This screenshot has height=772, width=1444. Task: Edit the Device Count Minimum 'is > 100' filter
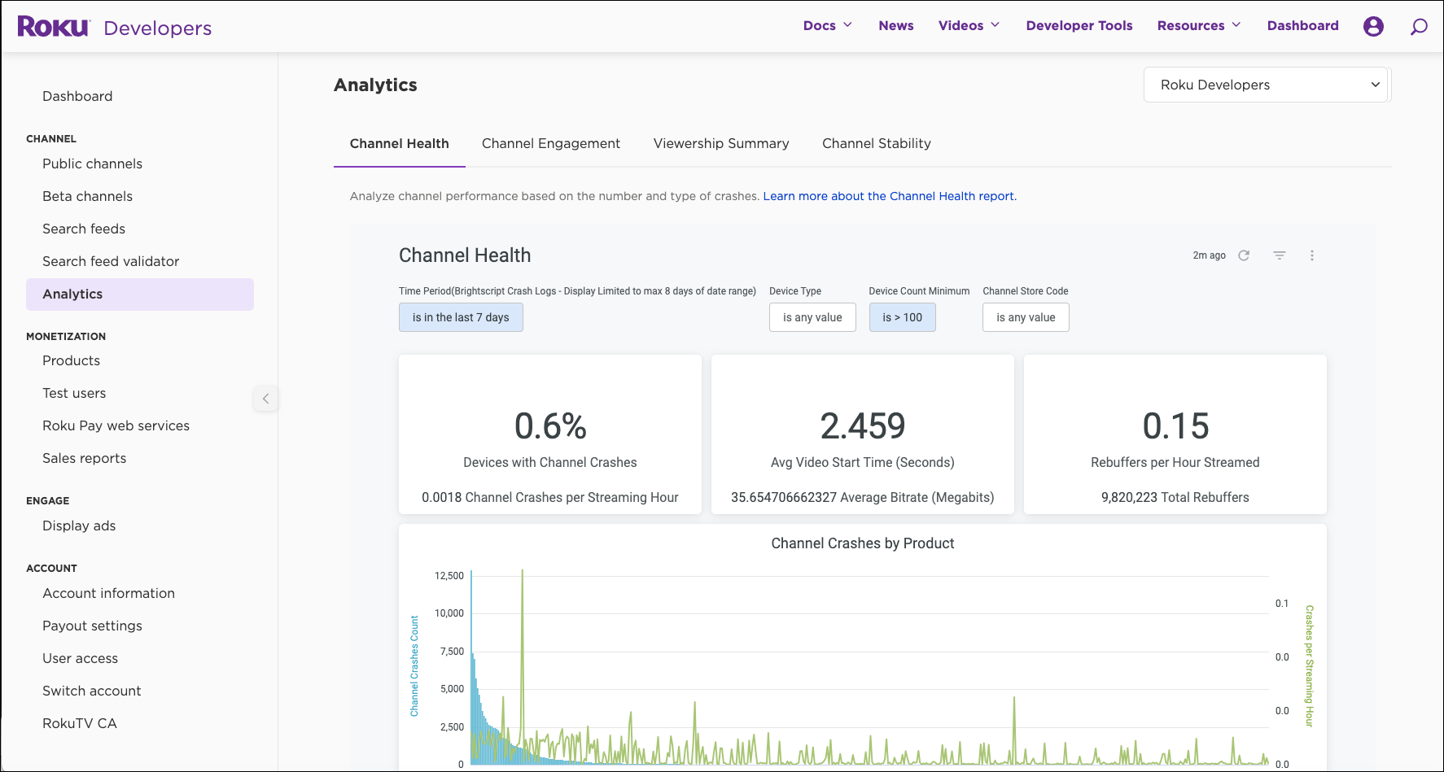click(x=902, y=317)
